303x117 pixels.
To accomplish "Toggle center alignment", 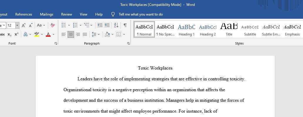I will [71, 35].
